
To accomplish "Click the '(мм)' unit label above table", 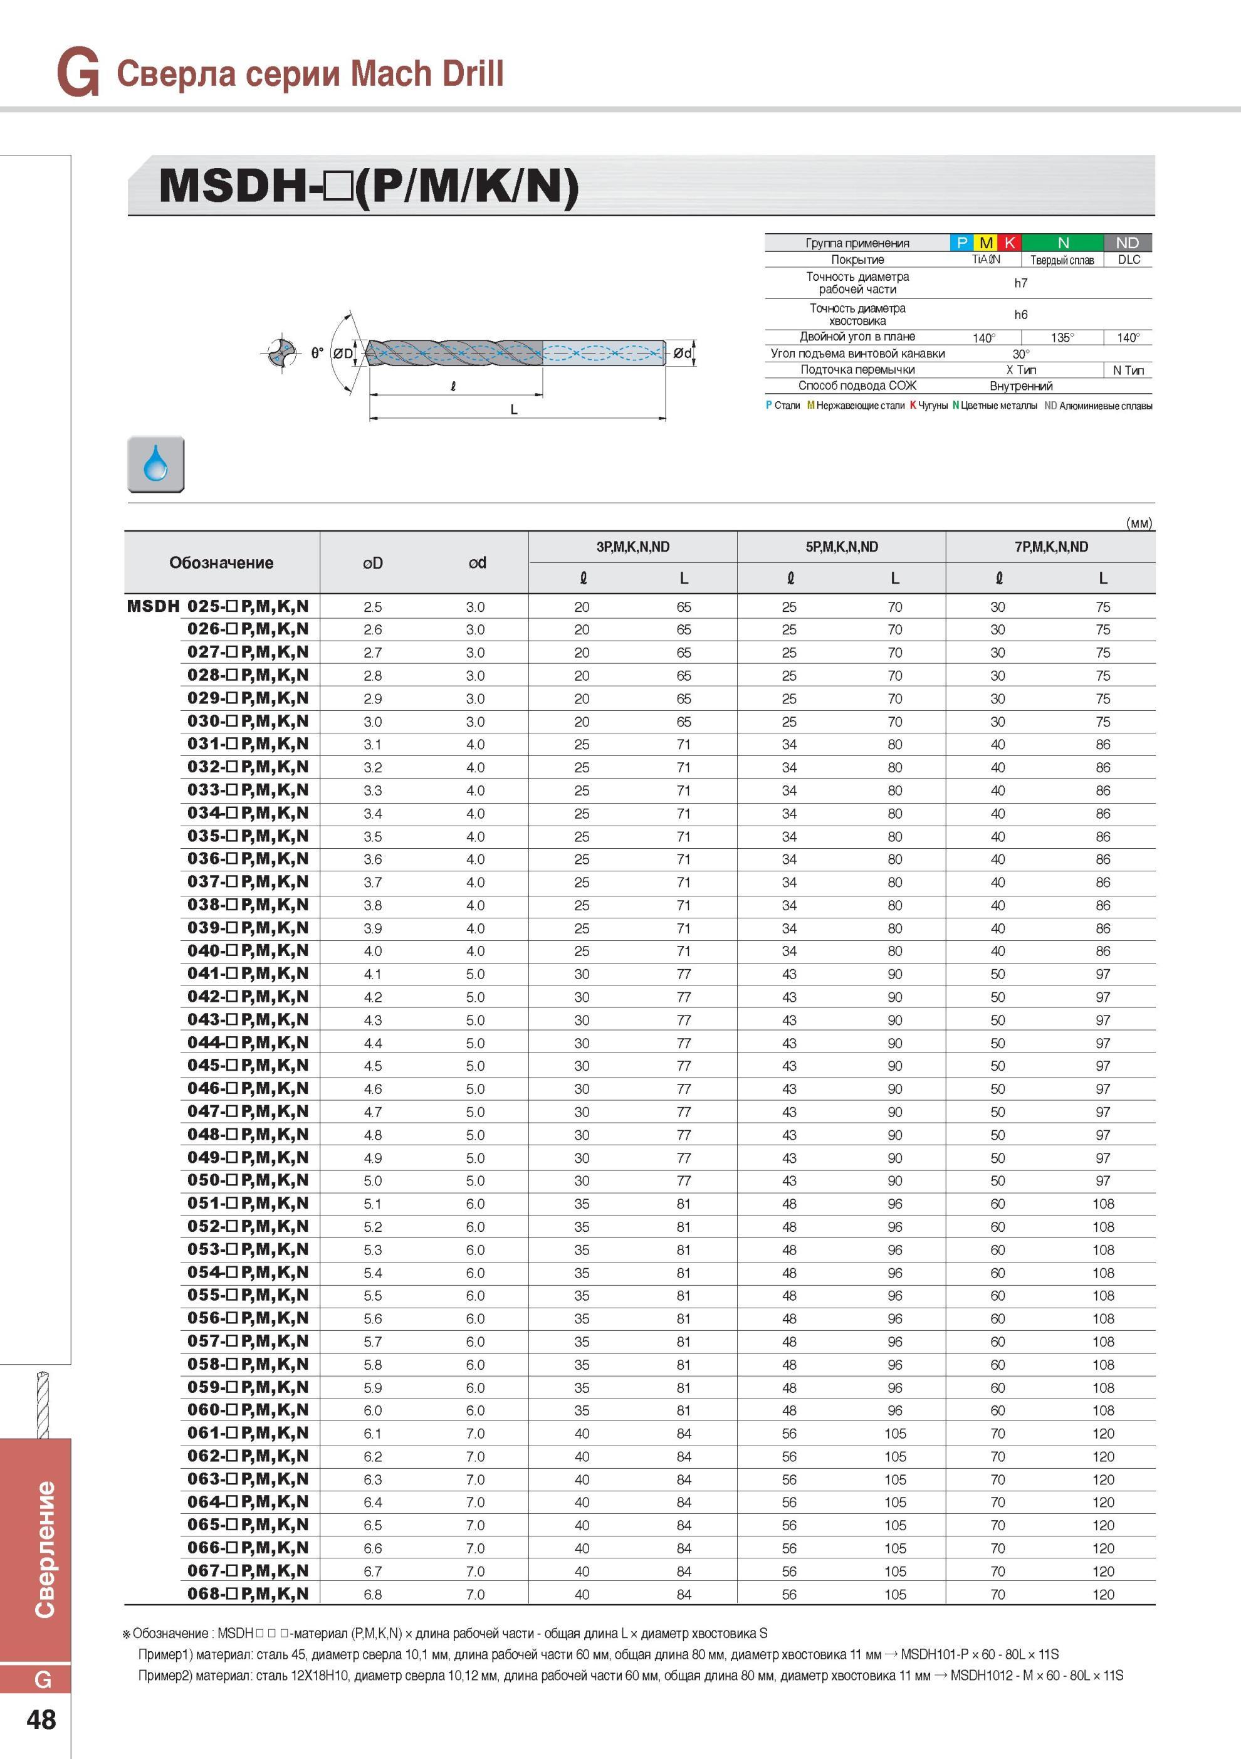I will 1139,523.
